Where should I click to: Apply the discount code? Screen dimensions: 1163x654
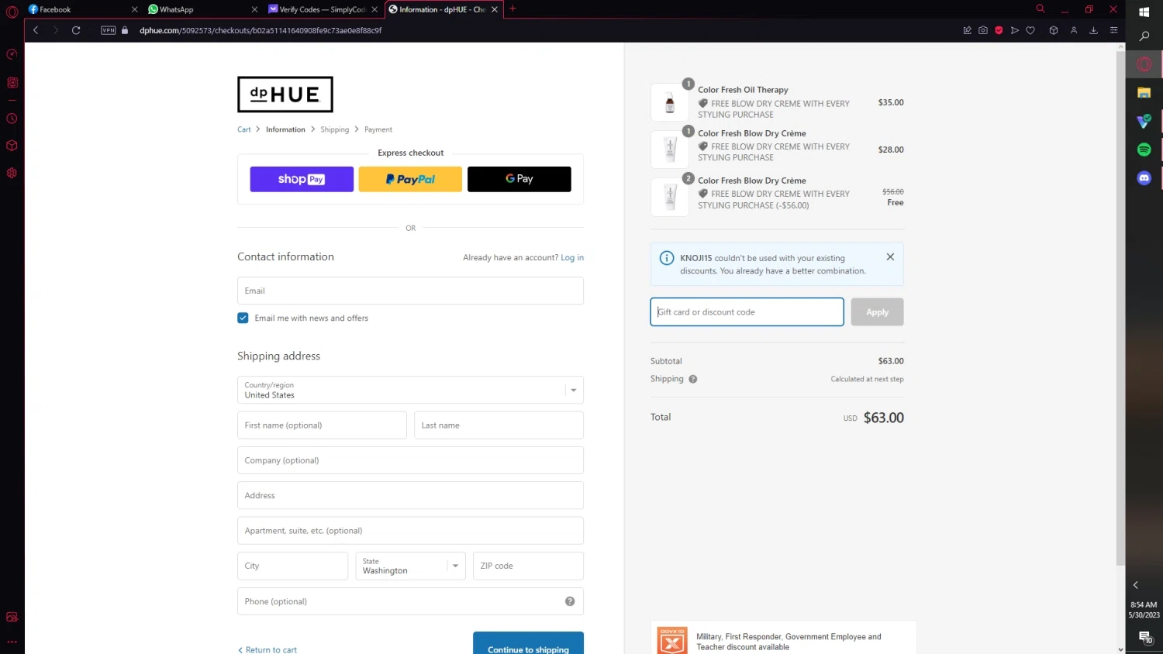877,312
